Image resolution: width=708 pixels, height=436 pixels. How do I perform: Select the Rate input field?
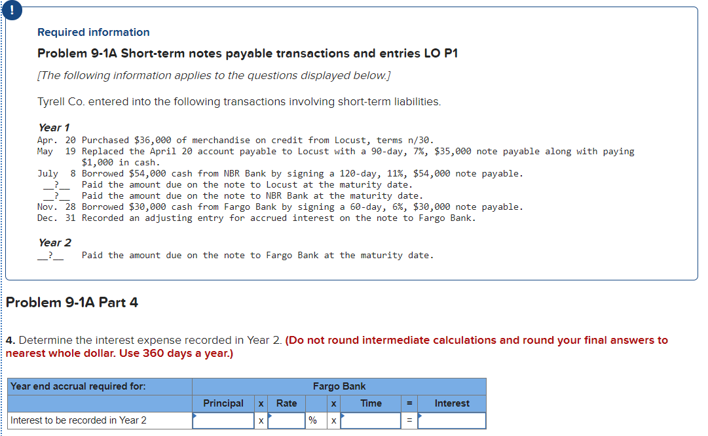tap(286, 421)
